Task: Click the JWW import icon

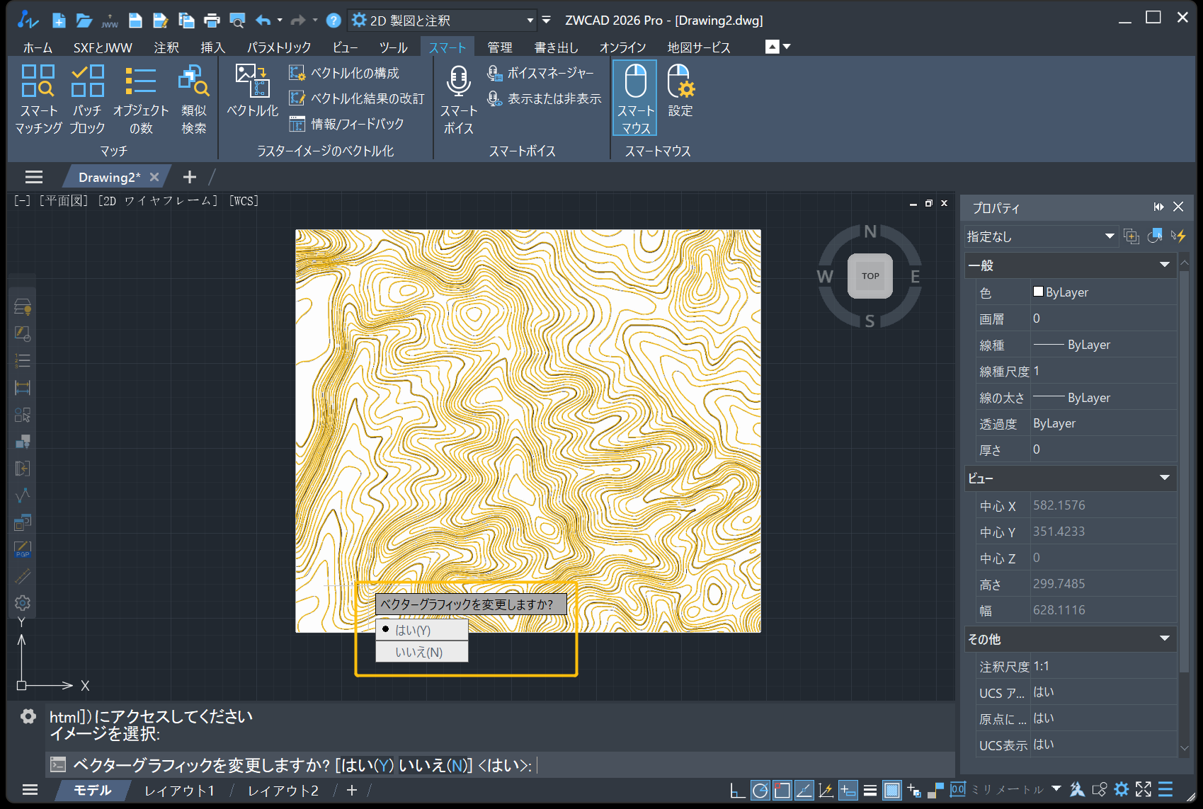Action: point(110,21)
